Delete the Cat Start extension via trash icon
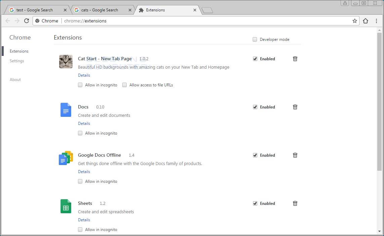The width and height of the screenshot is (384, 236). click(x=295, y=59)
